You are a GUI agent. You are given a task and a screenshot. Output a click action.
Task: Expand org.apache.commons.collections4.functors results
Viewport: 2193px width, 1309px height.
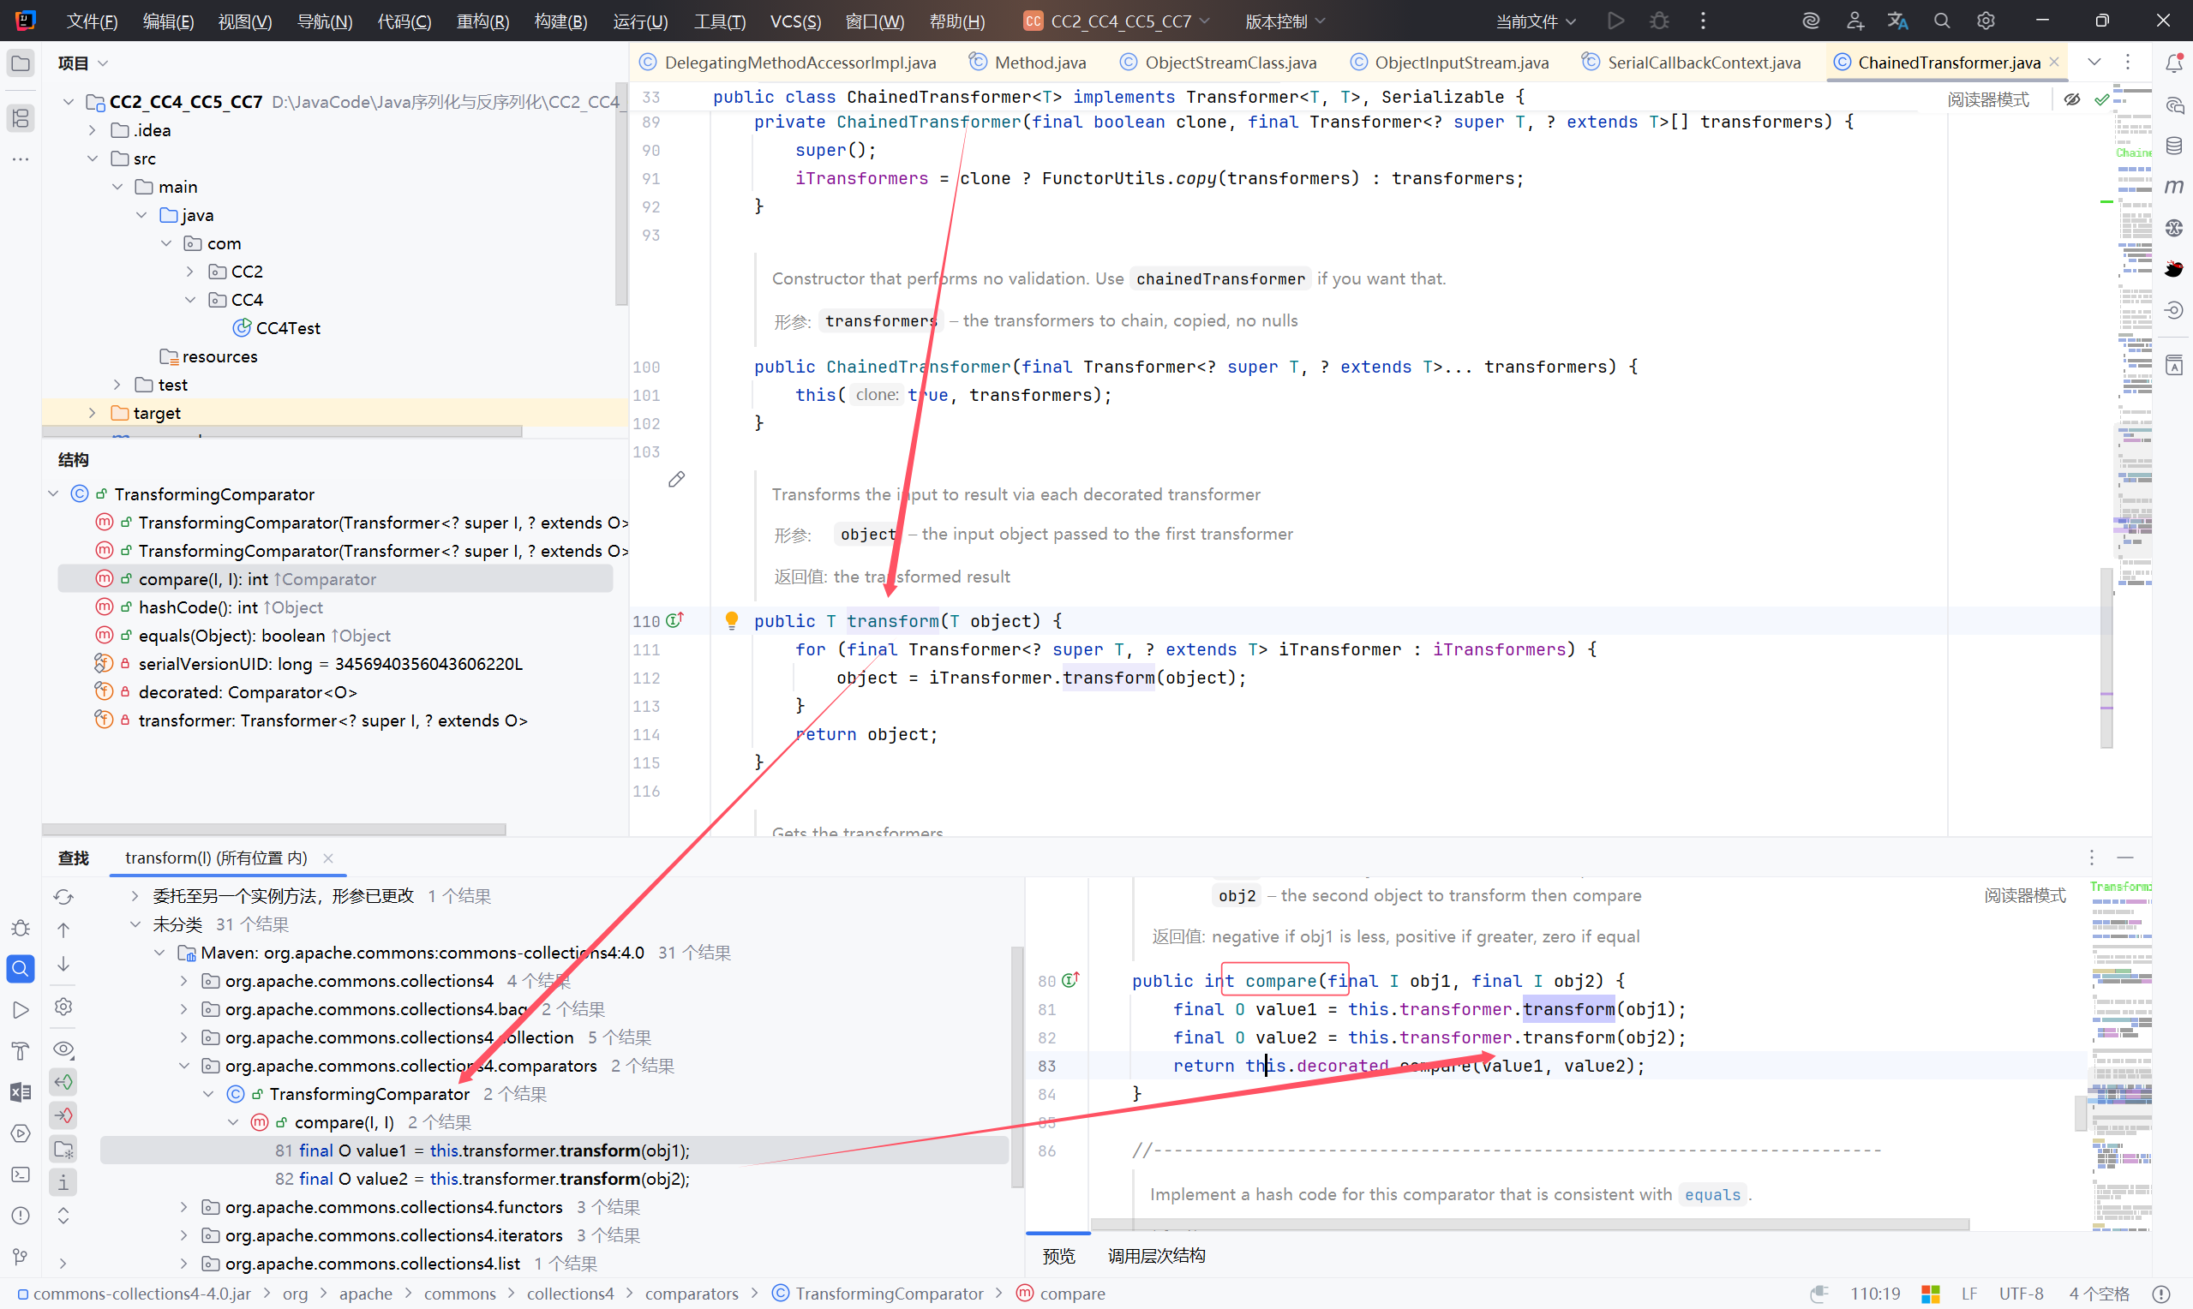tap(183, 1207)
